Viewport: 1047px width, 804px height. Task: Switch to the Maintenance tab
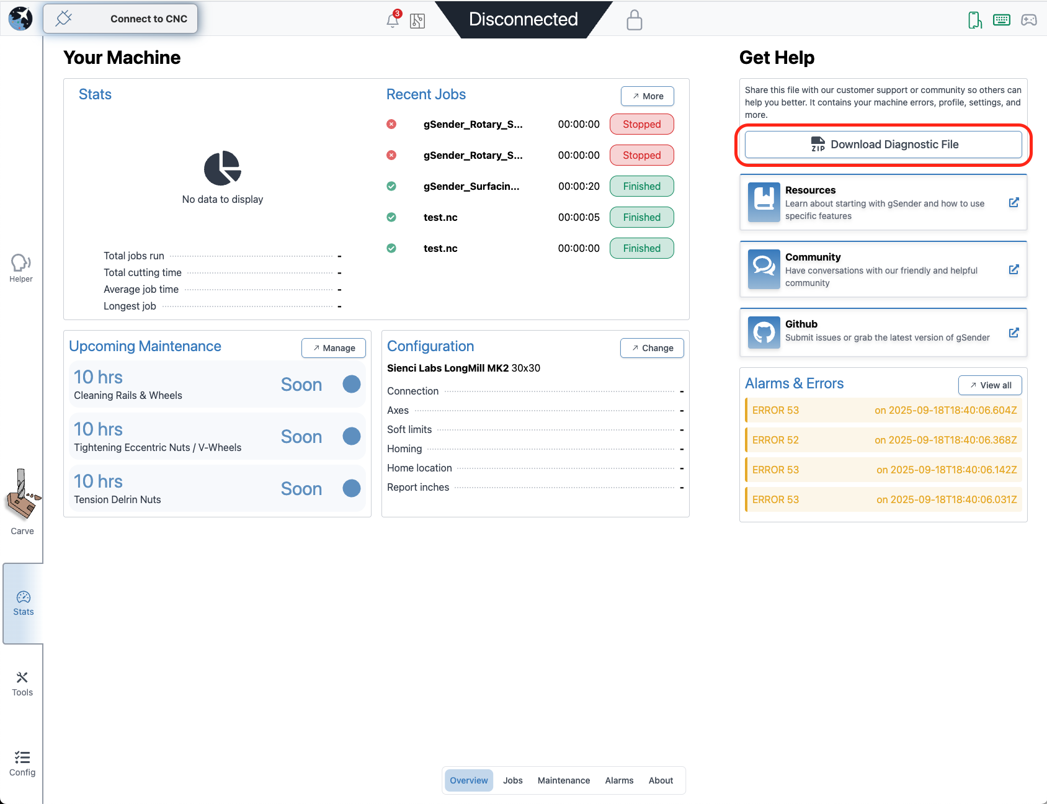[563, 780]
